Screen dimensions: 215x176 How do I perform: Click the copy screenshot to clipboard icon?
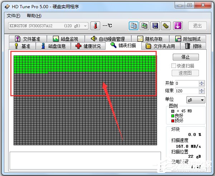(145, 26)
